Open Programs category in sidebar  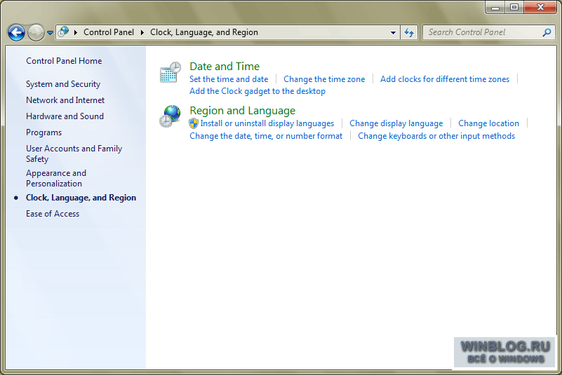click(44, 132)
